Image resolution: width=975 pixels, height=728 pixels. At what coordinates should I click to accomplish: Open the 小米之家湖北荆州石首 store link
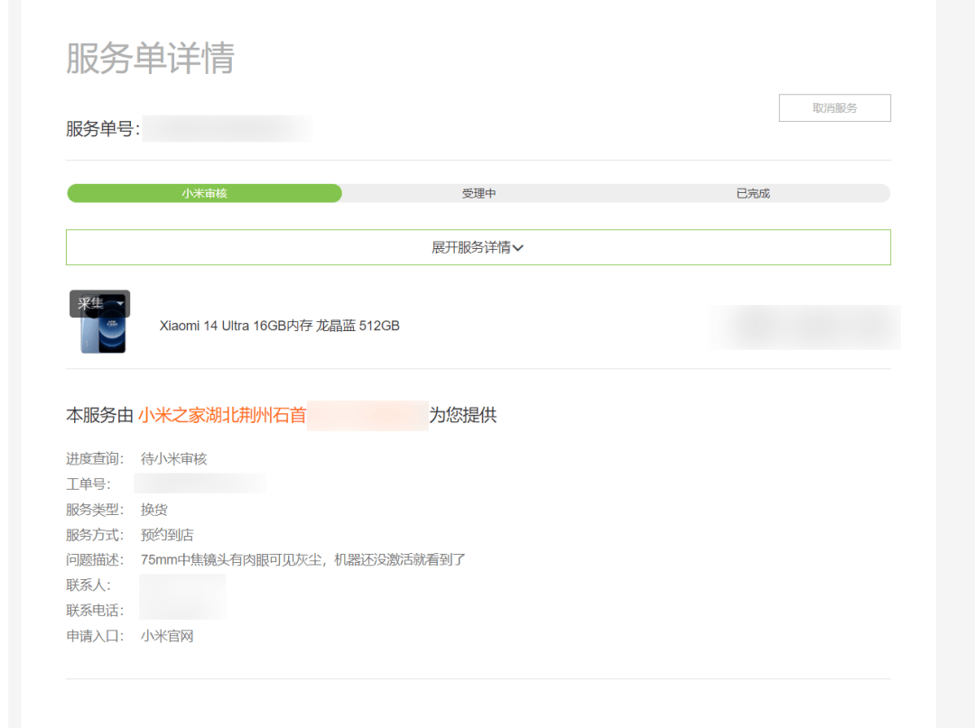click(x=222, y=415)
